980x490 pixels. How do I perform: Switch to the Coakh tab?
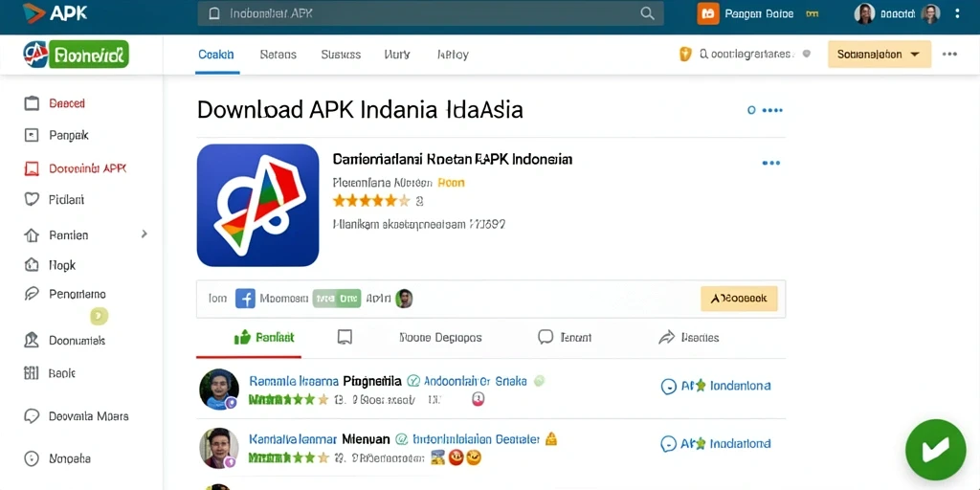click(x=216, y=55)
